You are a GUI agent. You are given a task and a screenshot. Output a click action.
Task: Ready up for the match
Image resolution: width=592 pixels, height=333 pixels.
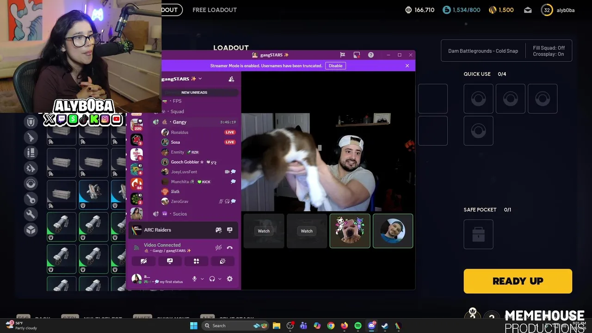pyautogui.click(x=518, y=281)
